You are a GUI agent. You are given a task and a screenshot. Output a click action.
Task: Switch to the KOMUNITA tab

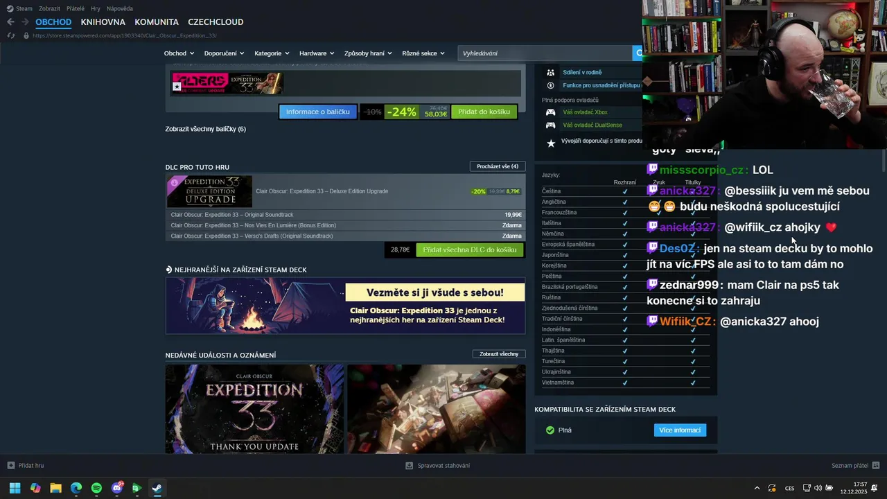pos(157,22)
